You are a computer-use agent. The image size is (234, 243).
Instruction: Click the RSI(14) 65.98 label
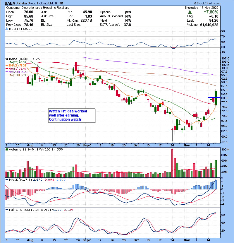point(20,29)
